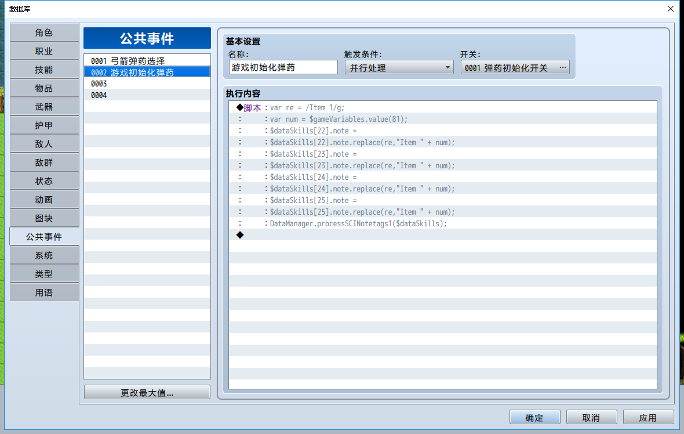Select line '$dataSkills[22].note ='
Viewport: 684px width, 434px height.
tap(443, 131)
